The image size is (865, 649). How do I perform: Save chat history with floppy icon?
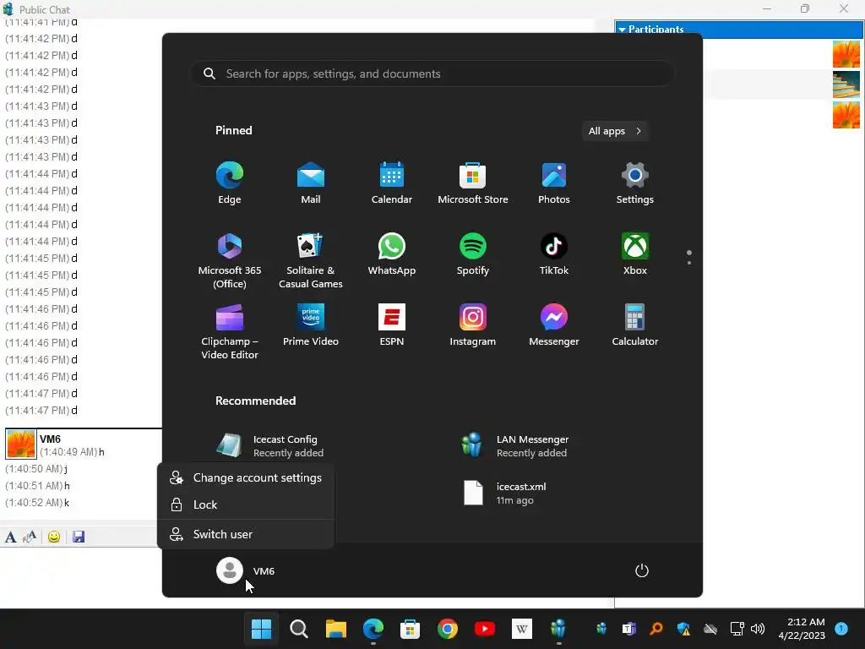pyautogui.click(x=79, y=537)
